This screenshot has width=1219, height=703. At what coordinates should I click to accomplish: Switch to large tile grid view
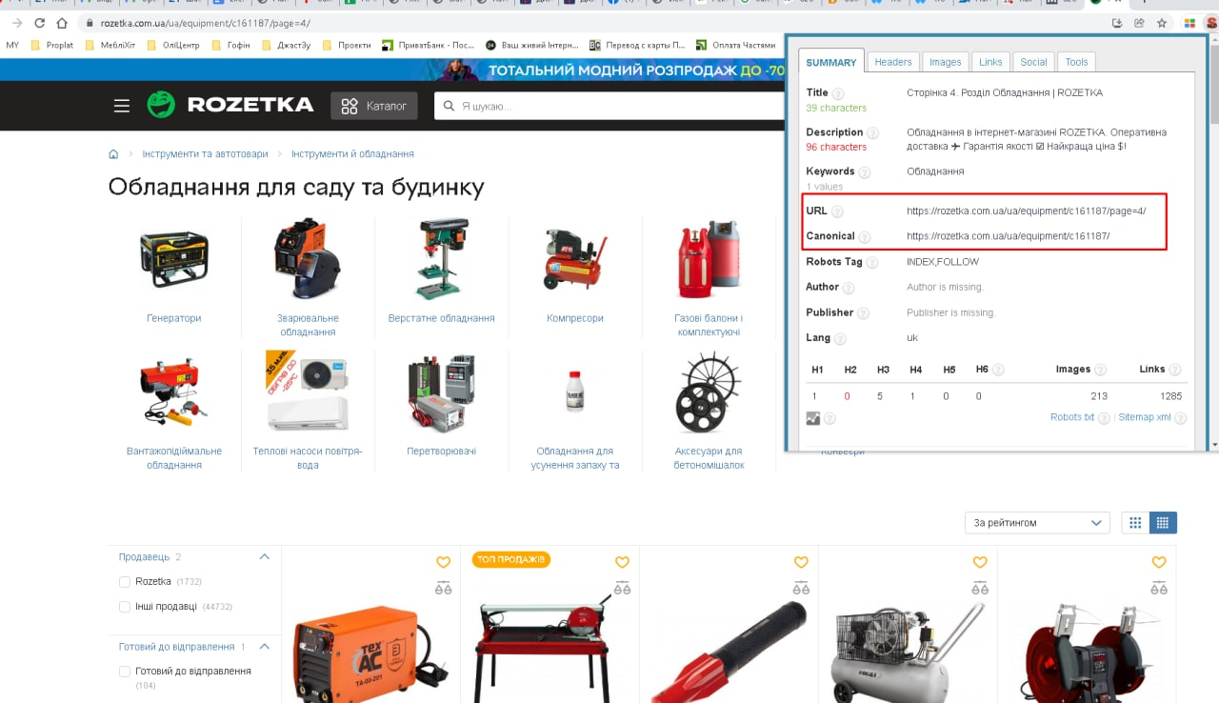[x=1135, y=522]
